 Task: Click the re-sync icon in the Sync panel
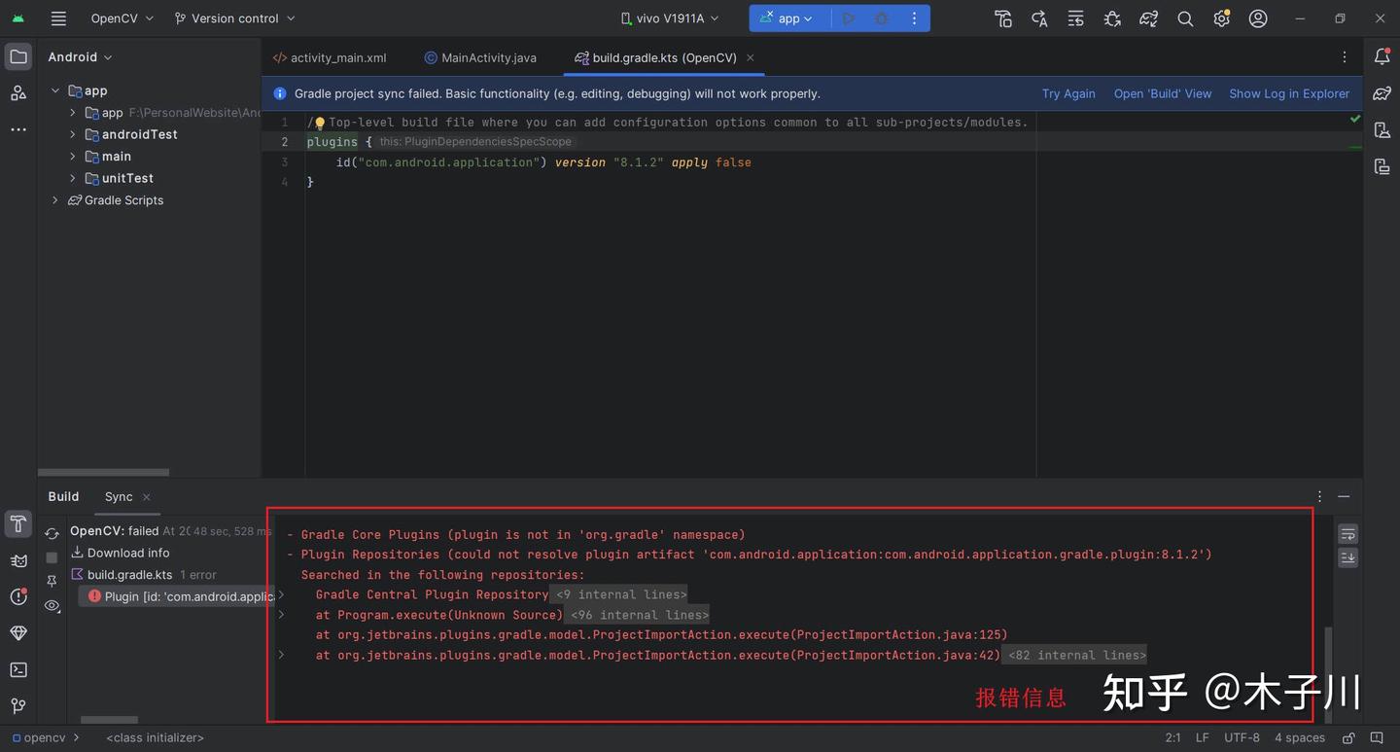(x=52, y=532)
